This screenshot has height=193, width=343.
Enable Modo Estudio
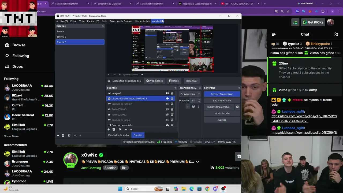tap(222, 113)
